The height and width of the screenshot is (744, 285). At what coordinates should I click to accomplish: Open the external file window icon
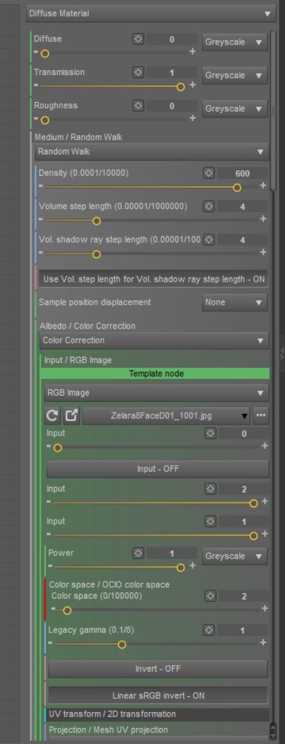point(70,416)
